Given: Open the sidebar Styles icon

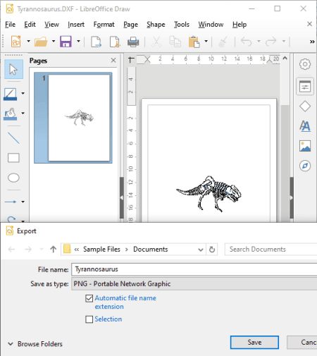Looking at the screenshot, I should point(305,126).
